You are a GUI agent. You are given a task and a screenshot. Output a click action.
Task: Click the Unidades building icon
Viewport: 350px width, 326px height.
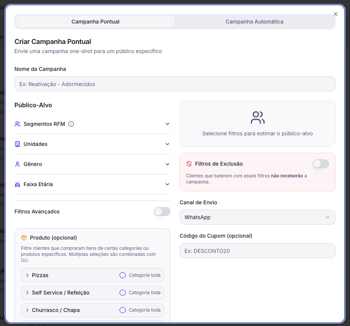pos(17,144)
